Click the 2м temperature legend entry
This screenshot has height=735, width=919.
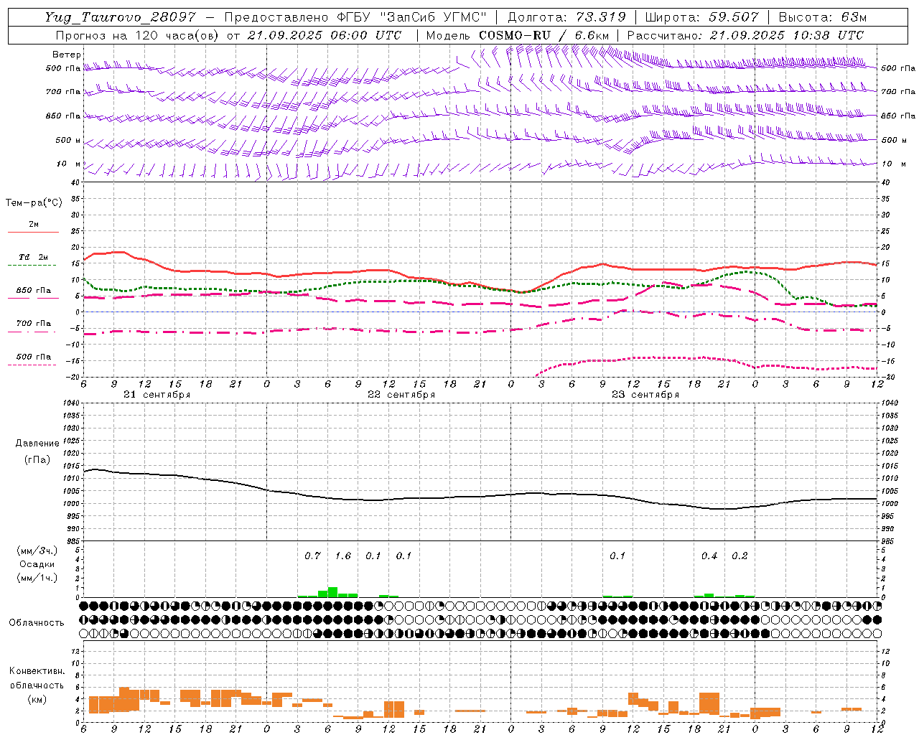tap(34, 225)
